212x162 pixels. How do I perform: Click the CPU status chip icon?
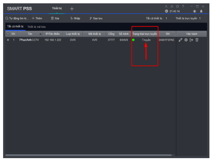(x=194, y=11)
